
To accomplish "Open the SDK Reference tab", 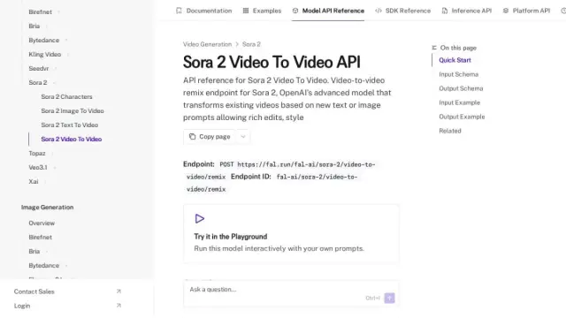I will coord(403,11).
